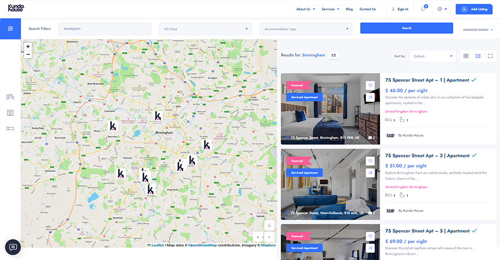Open 75 Spencer Street Apt 1 listing title
The width and height of the screenshot is (500, 260).
427,80
